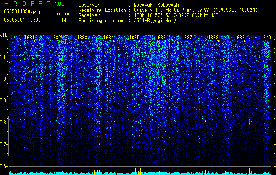Click the date stamp 05.05.01 16:30
Image resolution: width=276 pixels, height=175 pixels.
pos(22,20)
